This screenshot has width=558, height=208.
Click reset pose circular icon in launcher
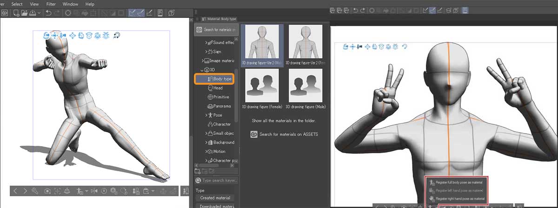click(x=104, y=191)
